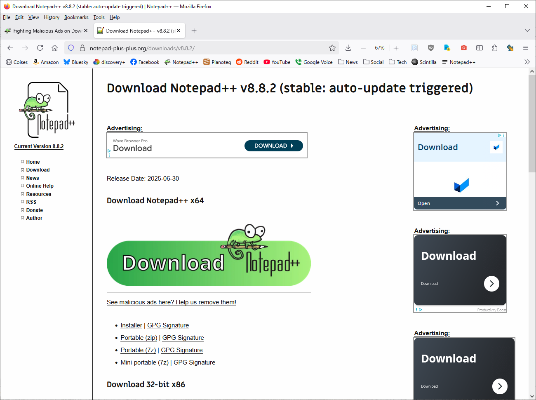
Task: Click the page vertical scrollbar thumb
Action: click(x=532, y=124)
